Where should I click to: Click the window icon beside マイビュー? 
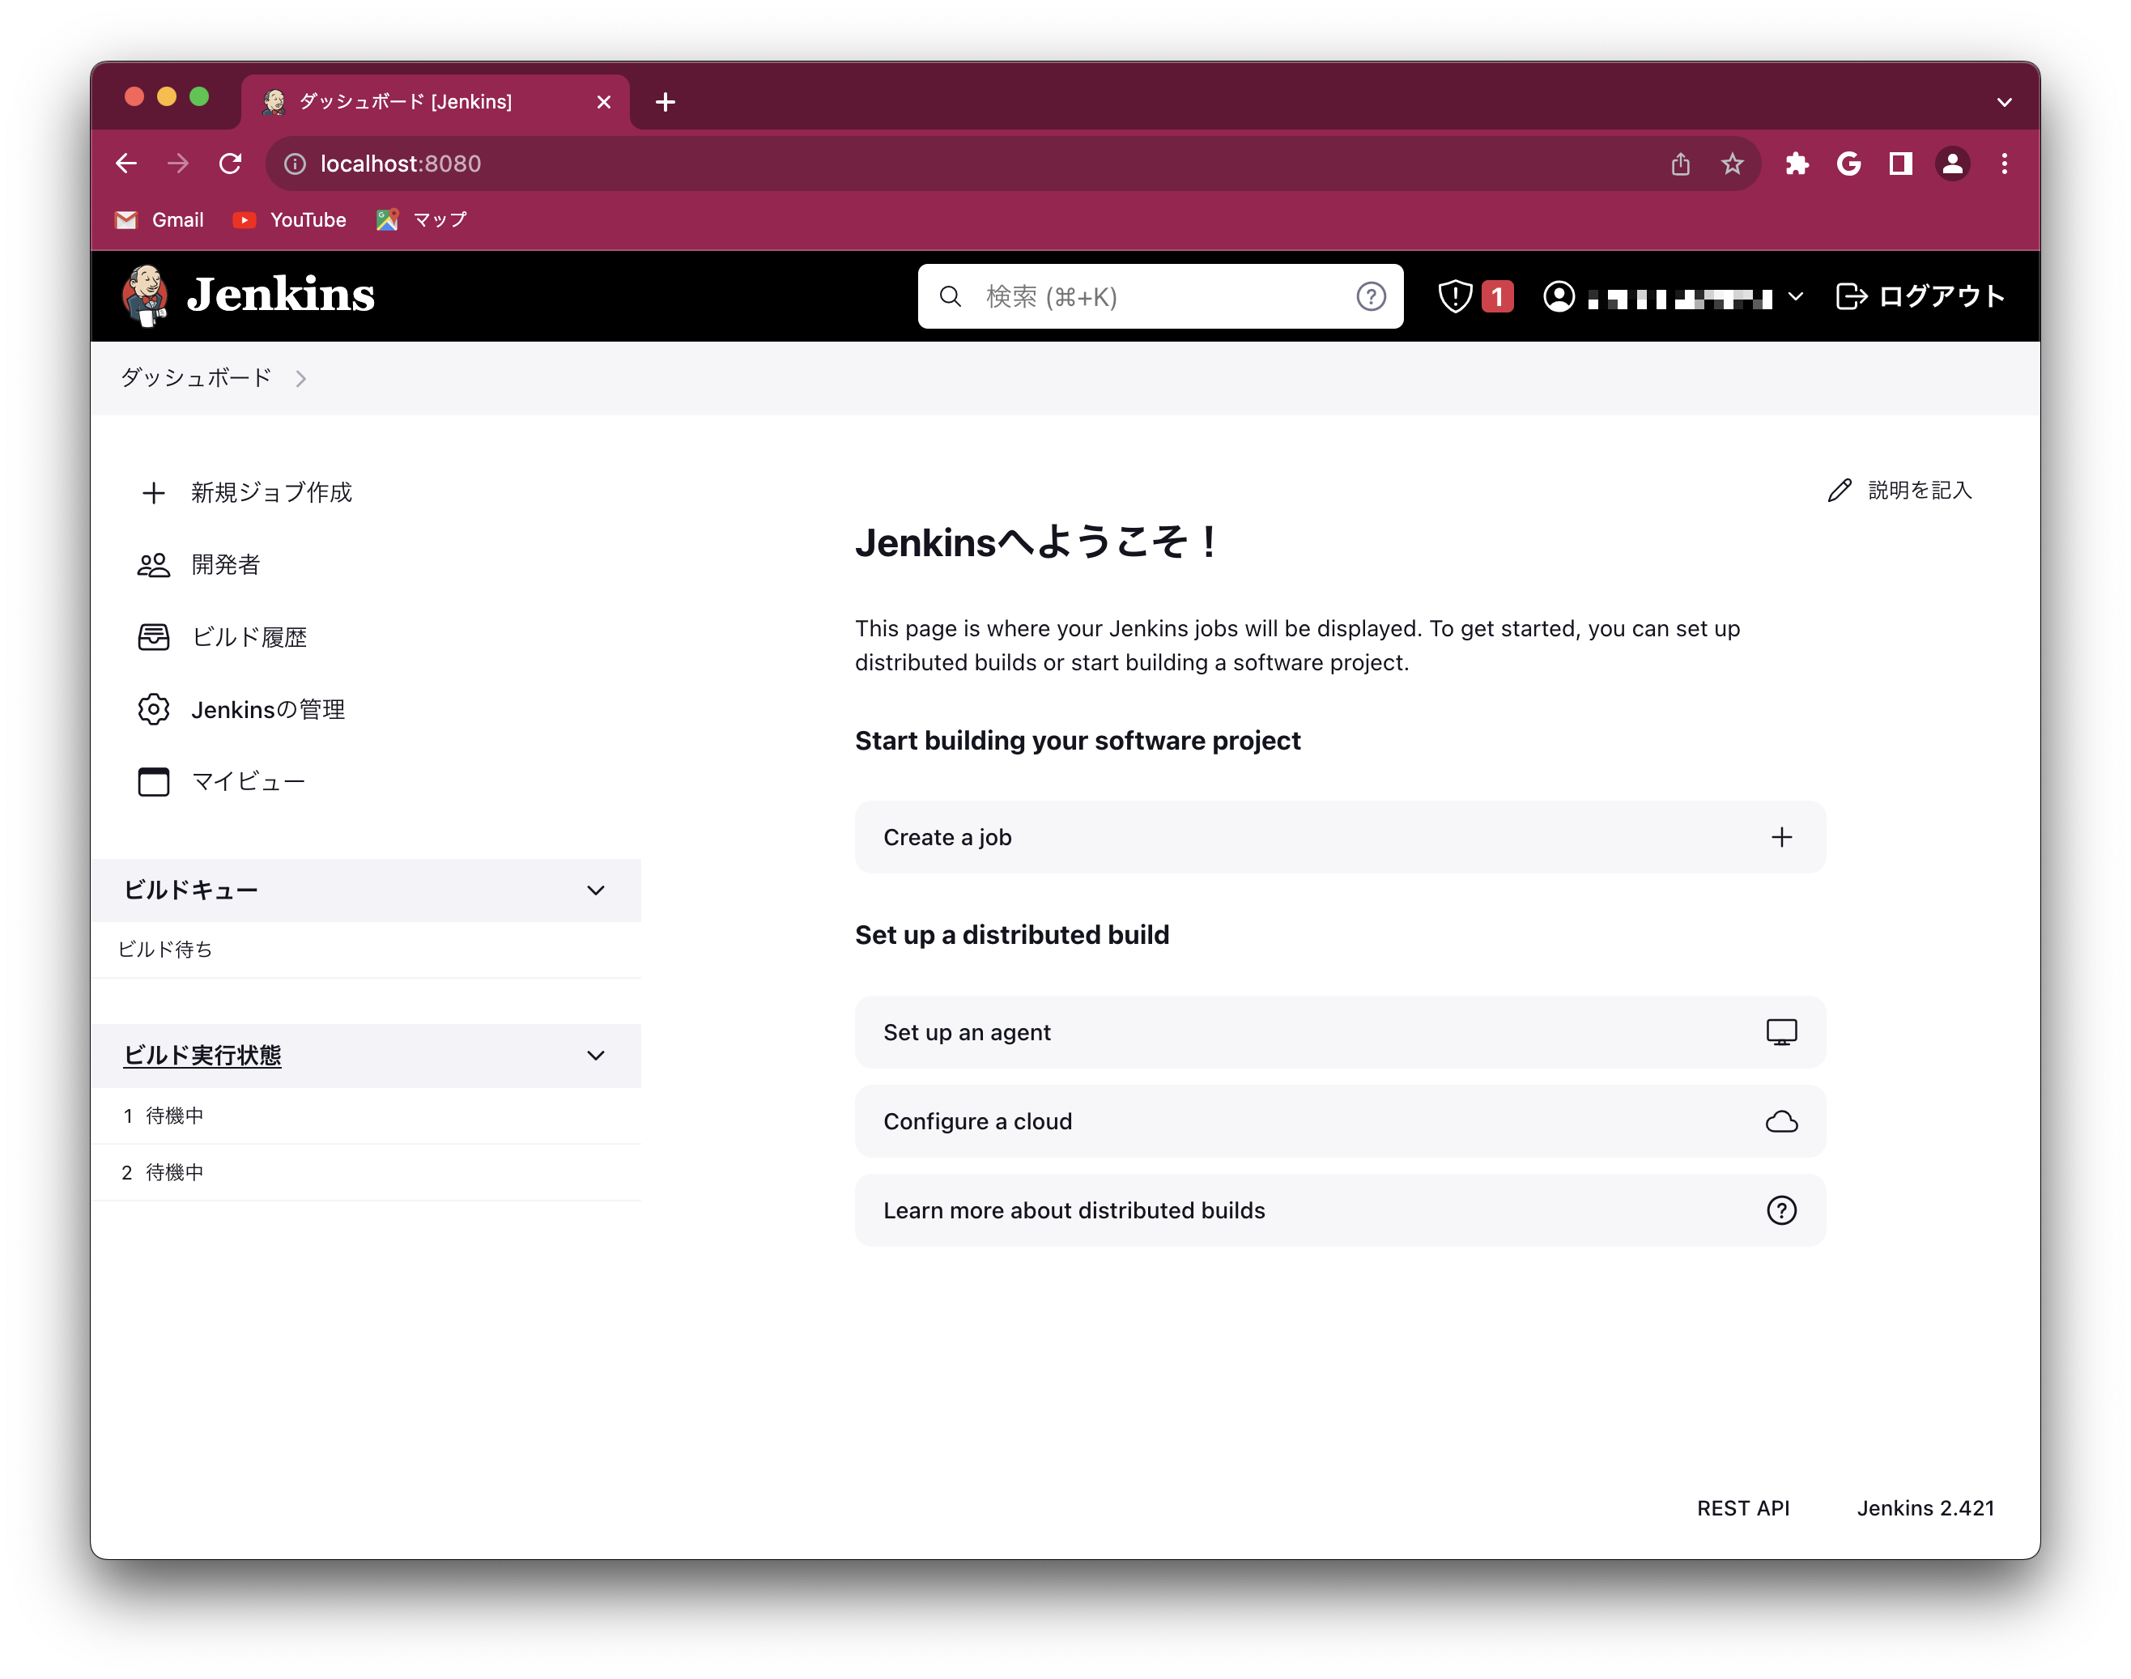[153, 783]
